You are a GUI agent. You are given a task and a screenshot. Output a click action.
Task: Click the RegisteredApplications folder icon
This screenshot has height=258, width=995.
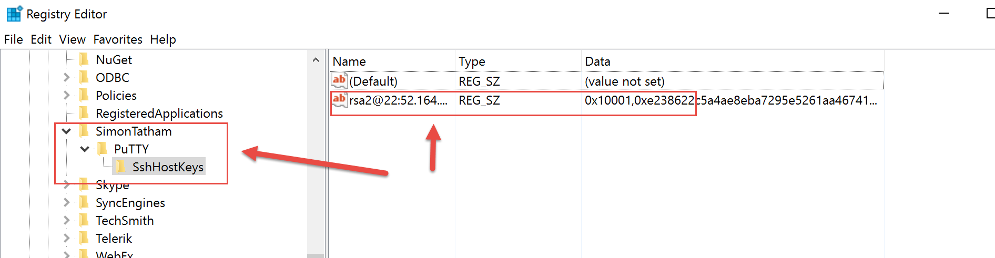[x=84, y=113]
